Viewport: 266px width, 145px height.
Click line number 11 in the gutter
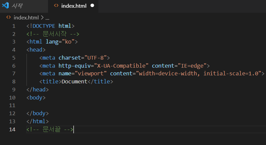click(x=12, y=105)
